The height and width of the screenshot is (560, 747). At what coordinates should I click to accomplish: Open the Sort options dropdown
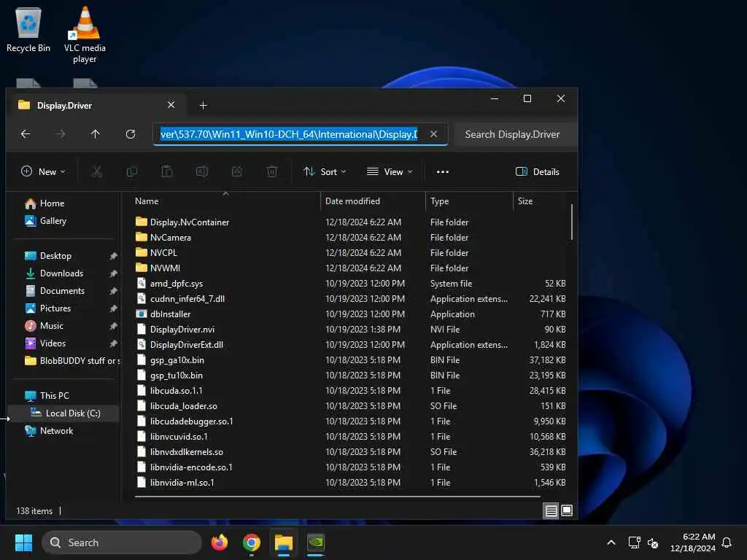click(325, 172)
